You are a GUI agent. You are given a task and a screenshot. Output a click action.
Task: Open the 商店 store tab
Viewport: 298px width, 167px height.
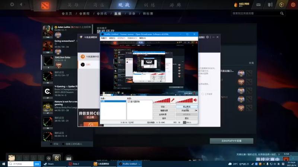[x=99, y=5]
